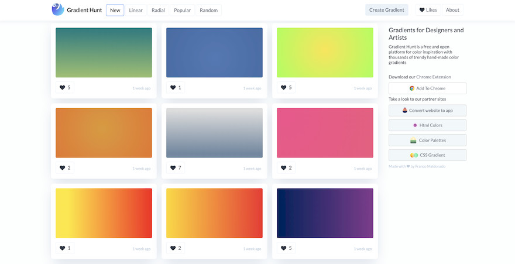Image resolution: width=515 pixels, height=264 pixels.
Task: Click the Create Gradient button
Action: (x=386, y=10)
